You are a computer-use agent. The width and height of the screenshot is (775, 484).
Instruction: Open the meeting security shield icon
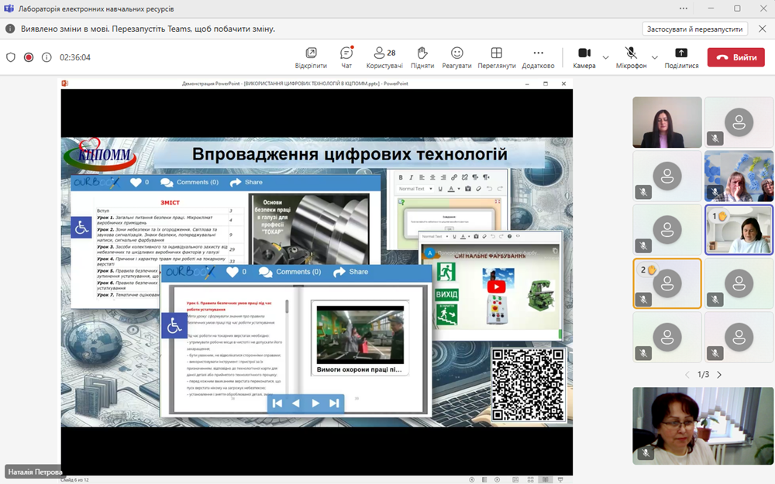[x=10, y=56]
